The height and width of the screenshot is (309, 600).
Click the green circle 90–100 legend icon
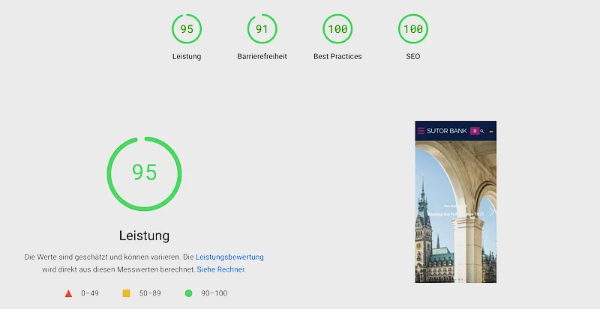click(x=188, y=293)
